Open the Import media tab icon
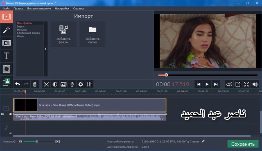The height and width of the screenshot is (151, 262). tap(7, 17)
